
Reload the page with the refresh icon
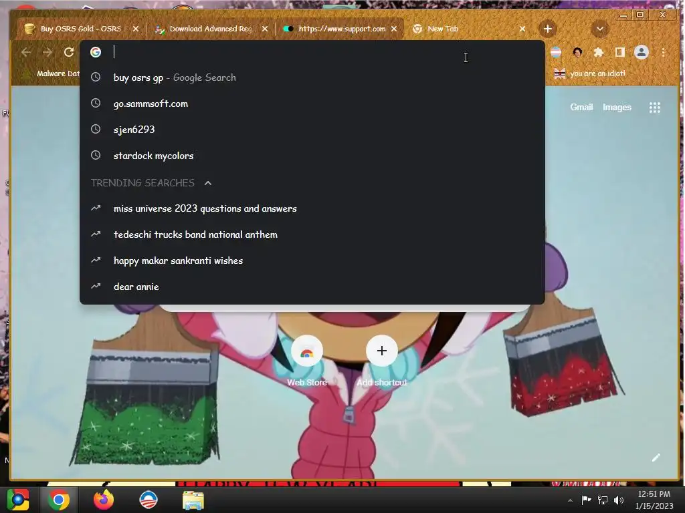69,52
